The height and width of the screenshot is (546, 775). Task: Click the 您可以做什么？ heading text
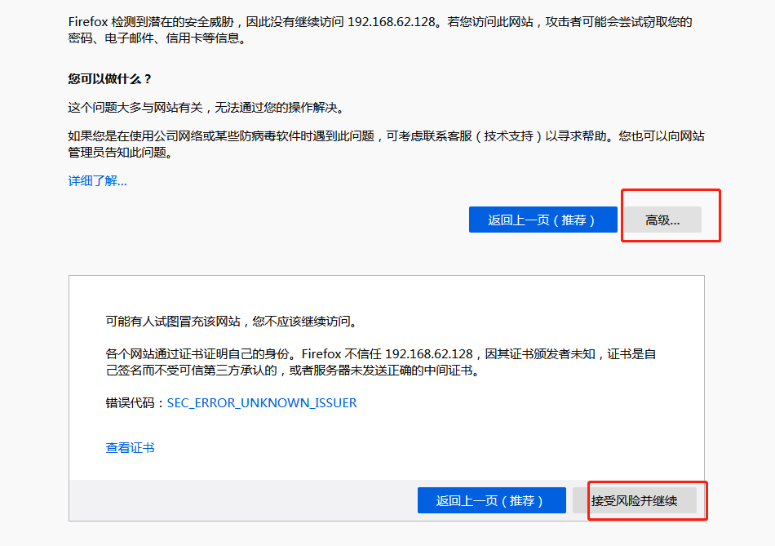pos(110,78)
